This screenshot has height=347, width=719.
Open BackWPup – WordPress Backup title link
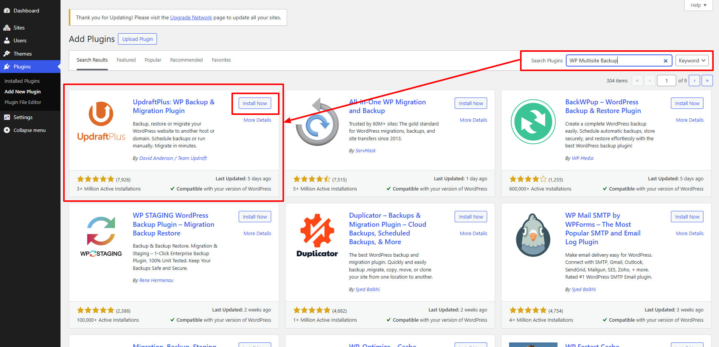tap(603, 106)
